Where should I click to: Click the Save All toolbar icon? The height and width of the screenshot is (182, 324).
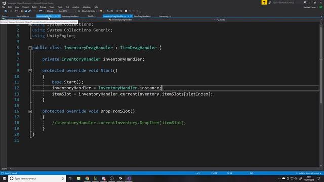[29, 11]
